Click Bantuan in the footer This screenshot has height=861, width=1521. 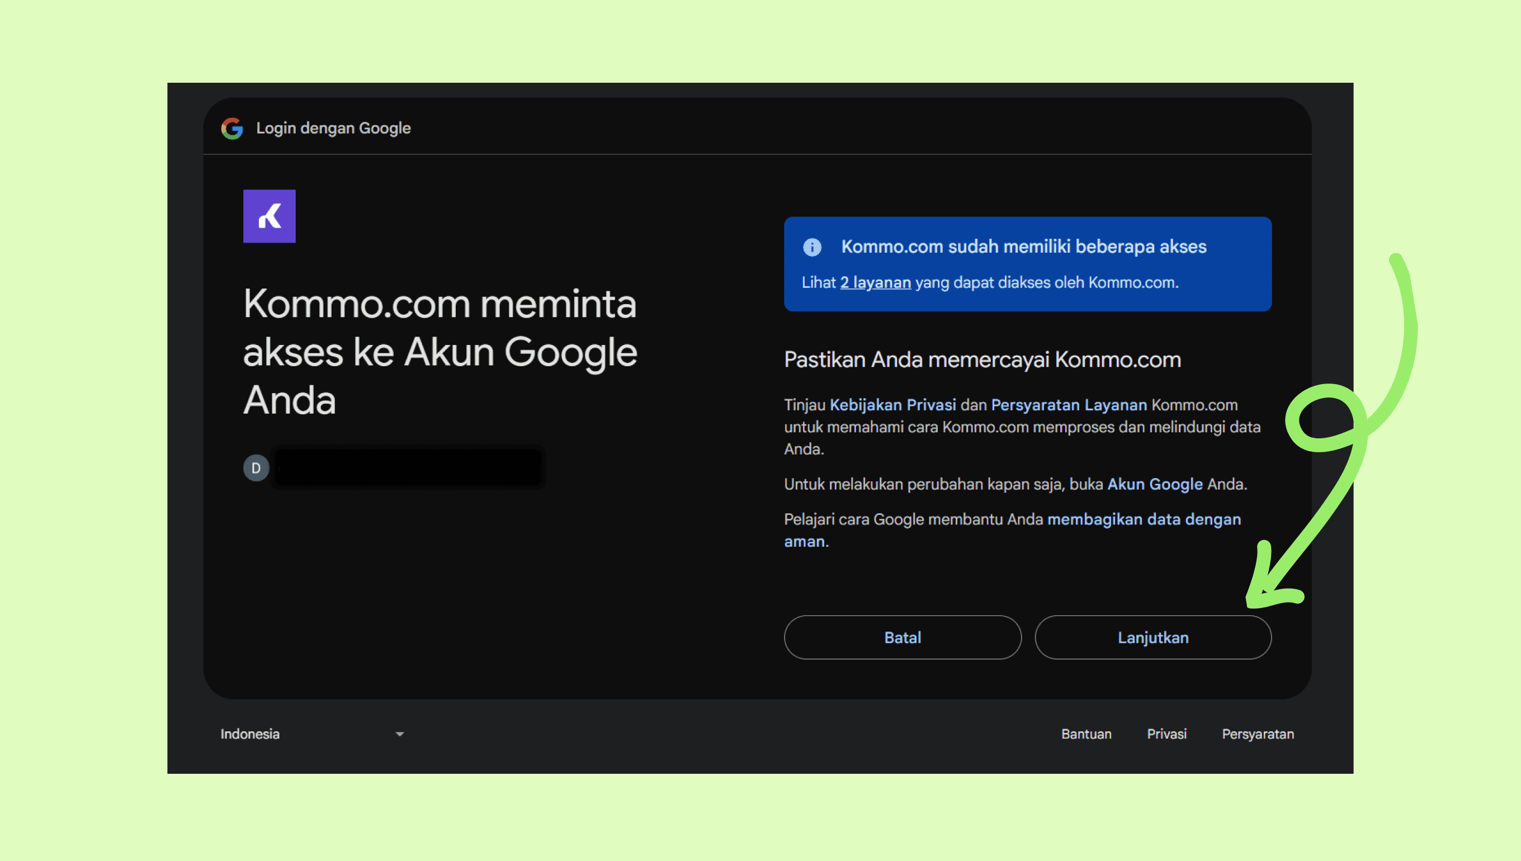(x=1086, y=734)
